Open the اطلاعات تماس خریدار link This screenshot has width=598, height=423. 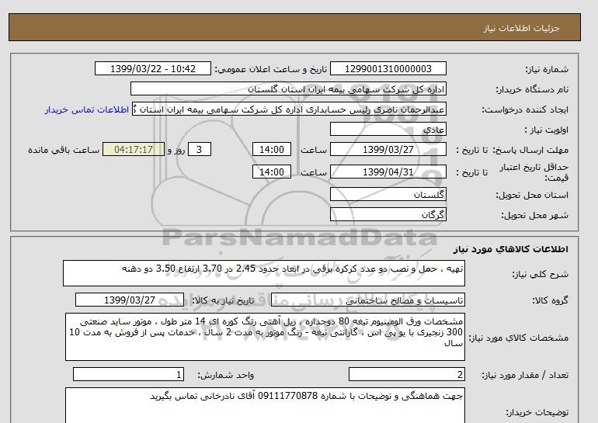[87, 109]
